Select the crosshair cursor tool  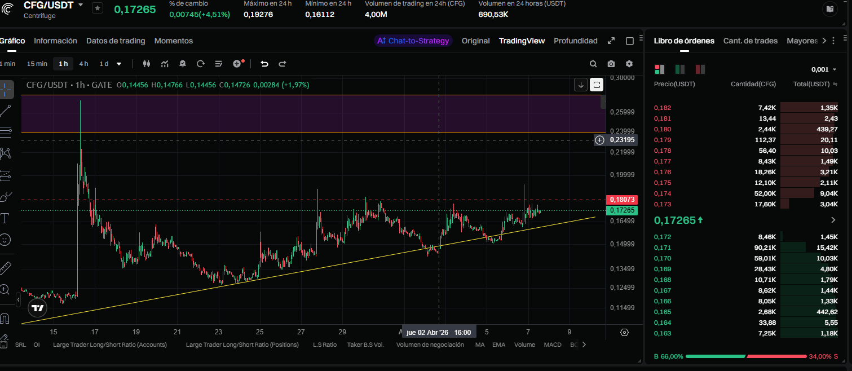pyautogui.click(x=6, y=89)
